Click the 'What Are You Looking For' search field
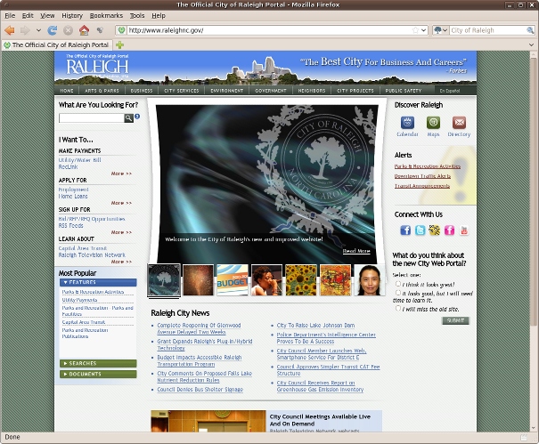The height and width of the screenshot is (444, 539). (x=92, y=118)
